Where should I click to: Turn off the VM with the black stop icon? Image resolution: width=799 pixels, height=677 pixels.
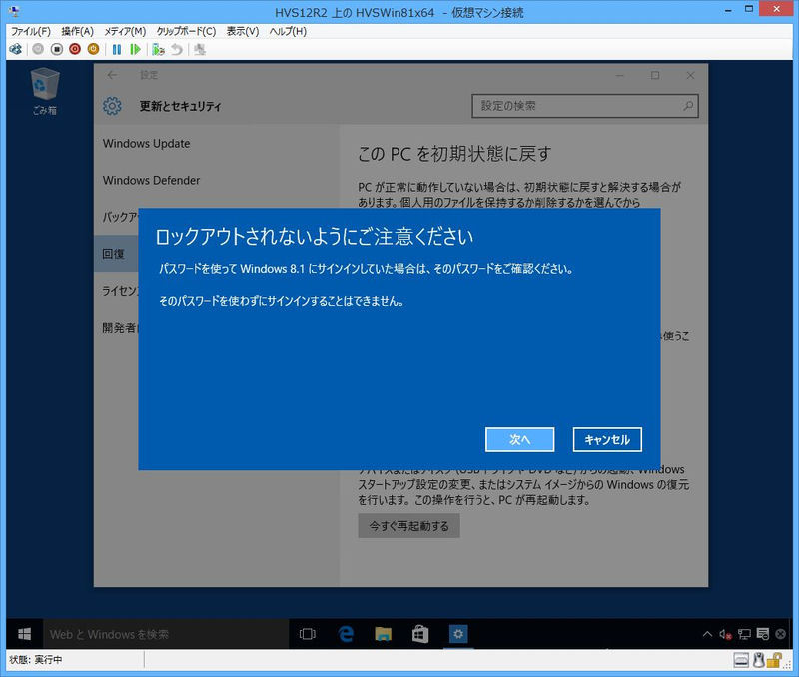click(x=57, y=49)
